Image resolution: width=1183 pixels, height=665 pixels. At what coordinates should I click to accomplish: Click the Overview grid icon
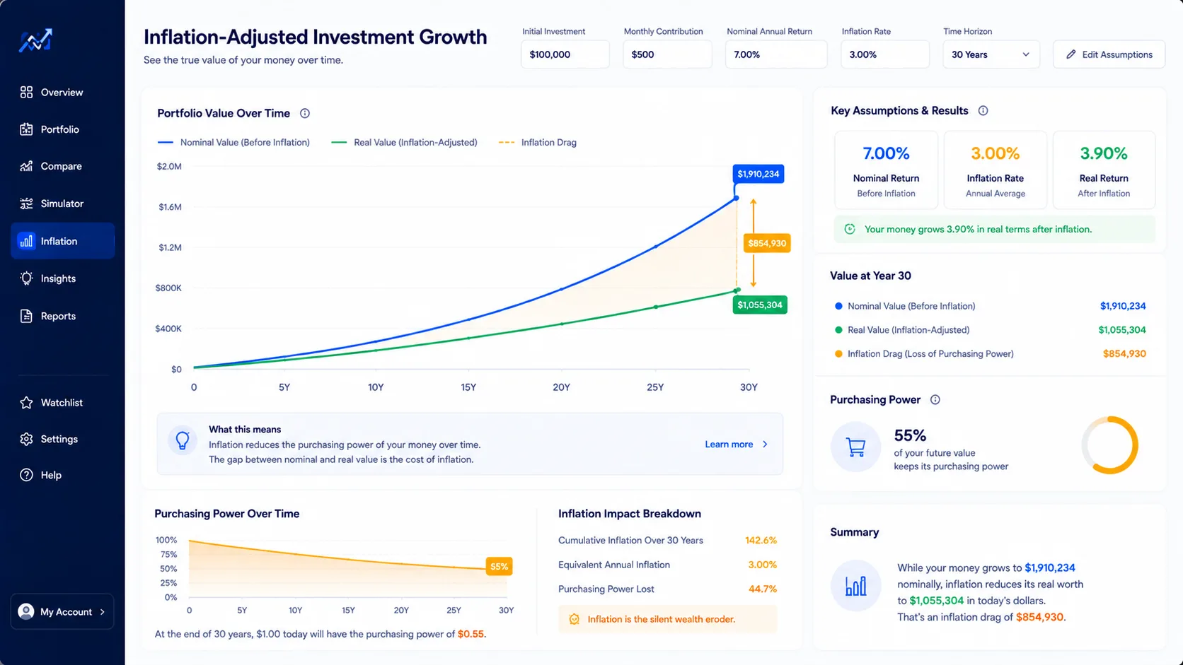(26, 92)
